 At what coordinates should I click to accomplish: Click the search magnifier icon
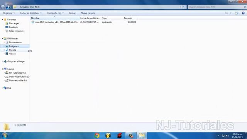click(245, 7)
